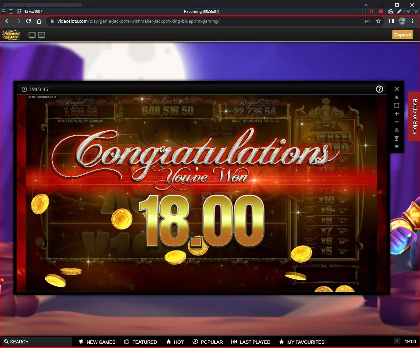
Task: Open the trophy icon in game sidebar
Action: tap(397, 138)
